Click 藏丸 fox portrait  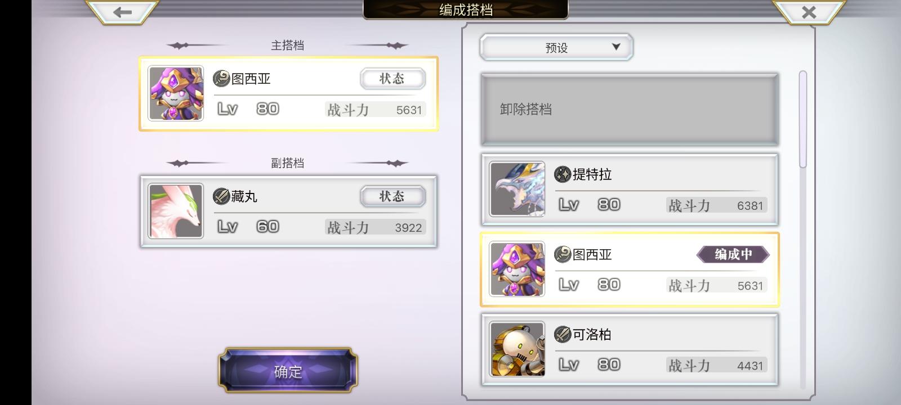click(176, 211)
